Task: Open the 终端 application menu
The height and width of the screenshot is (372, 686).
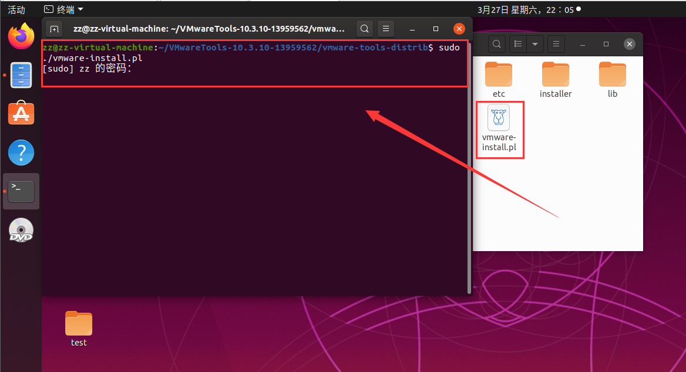Action: [x=63, y=9]
